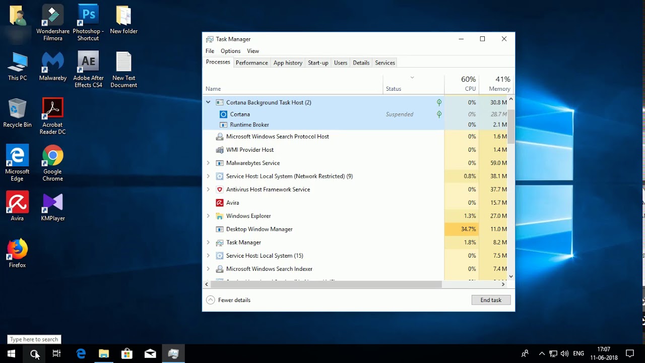Click the Antivirus Host Framework Service icon
Viewport: 645px width, 363px height.
point(219,189)
